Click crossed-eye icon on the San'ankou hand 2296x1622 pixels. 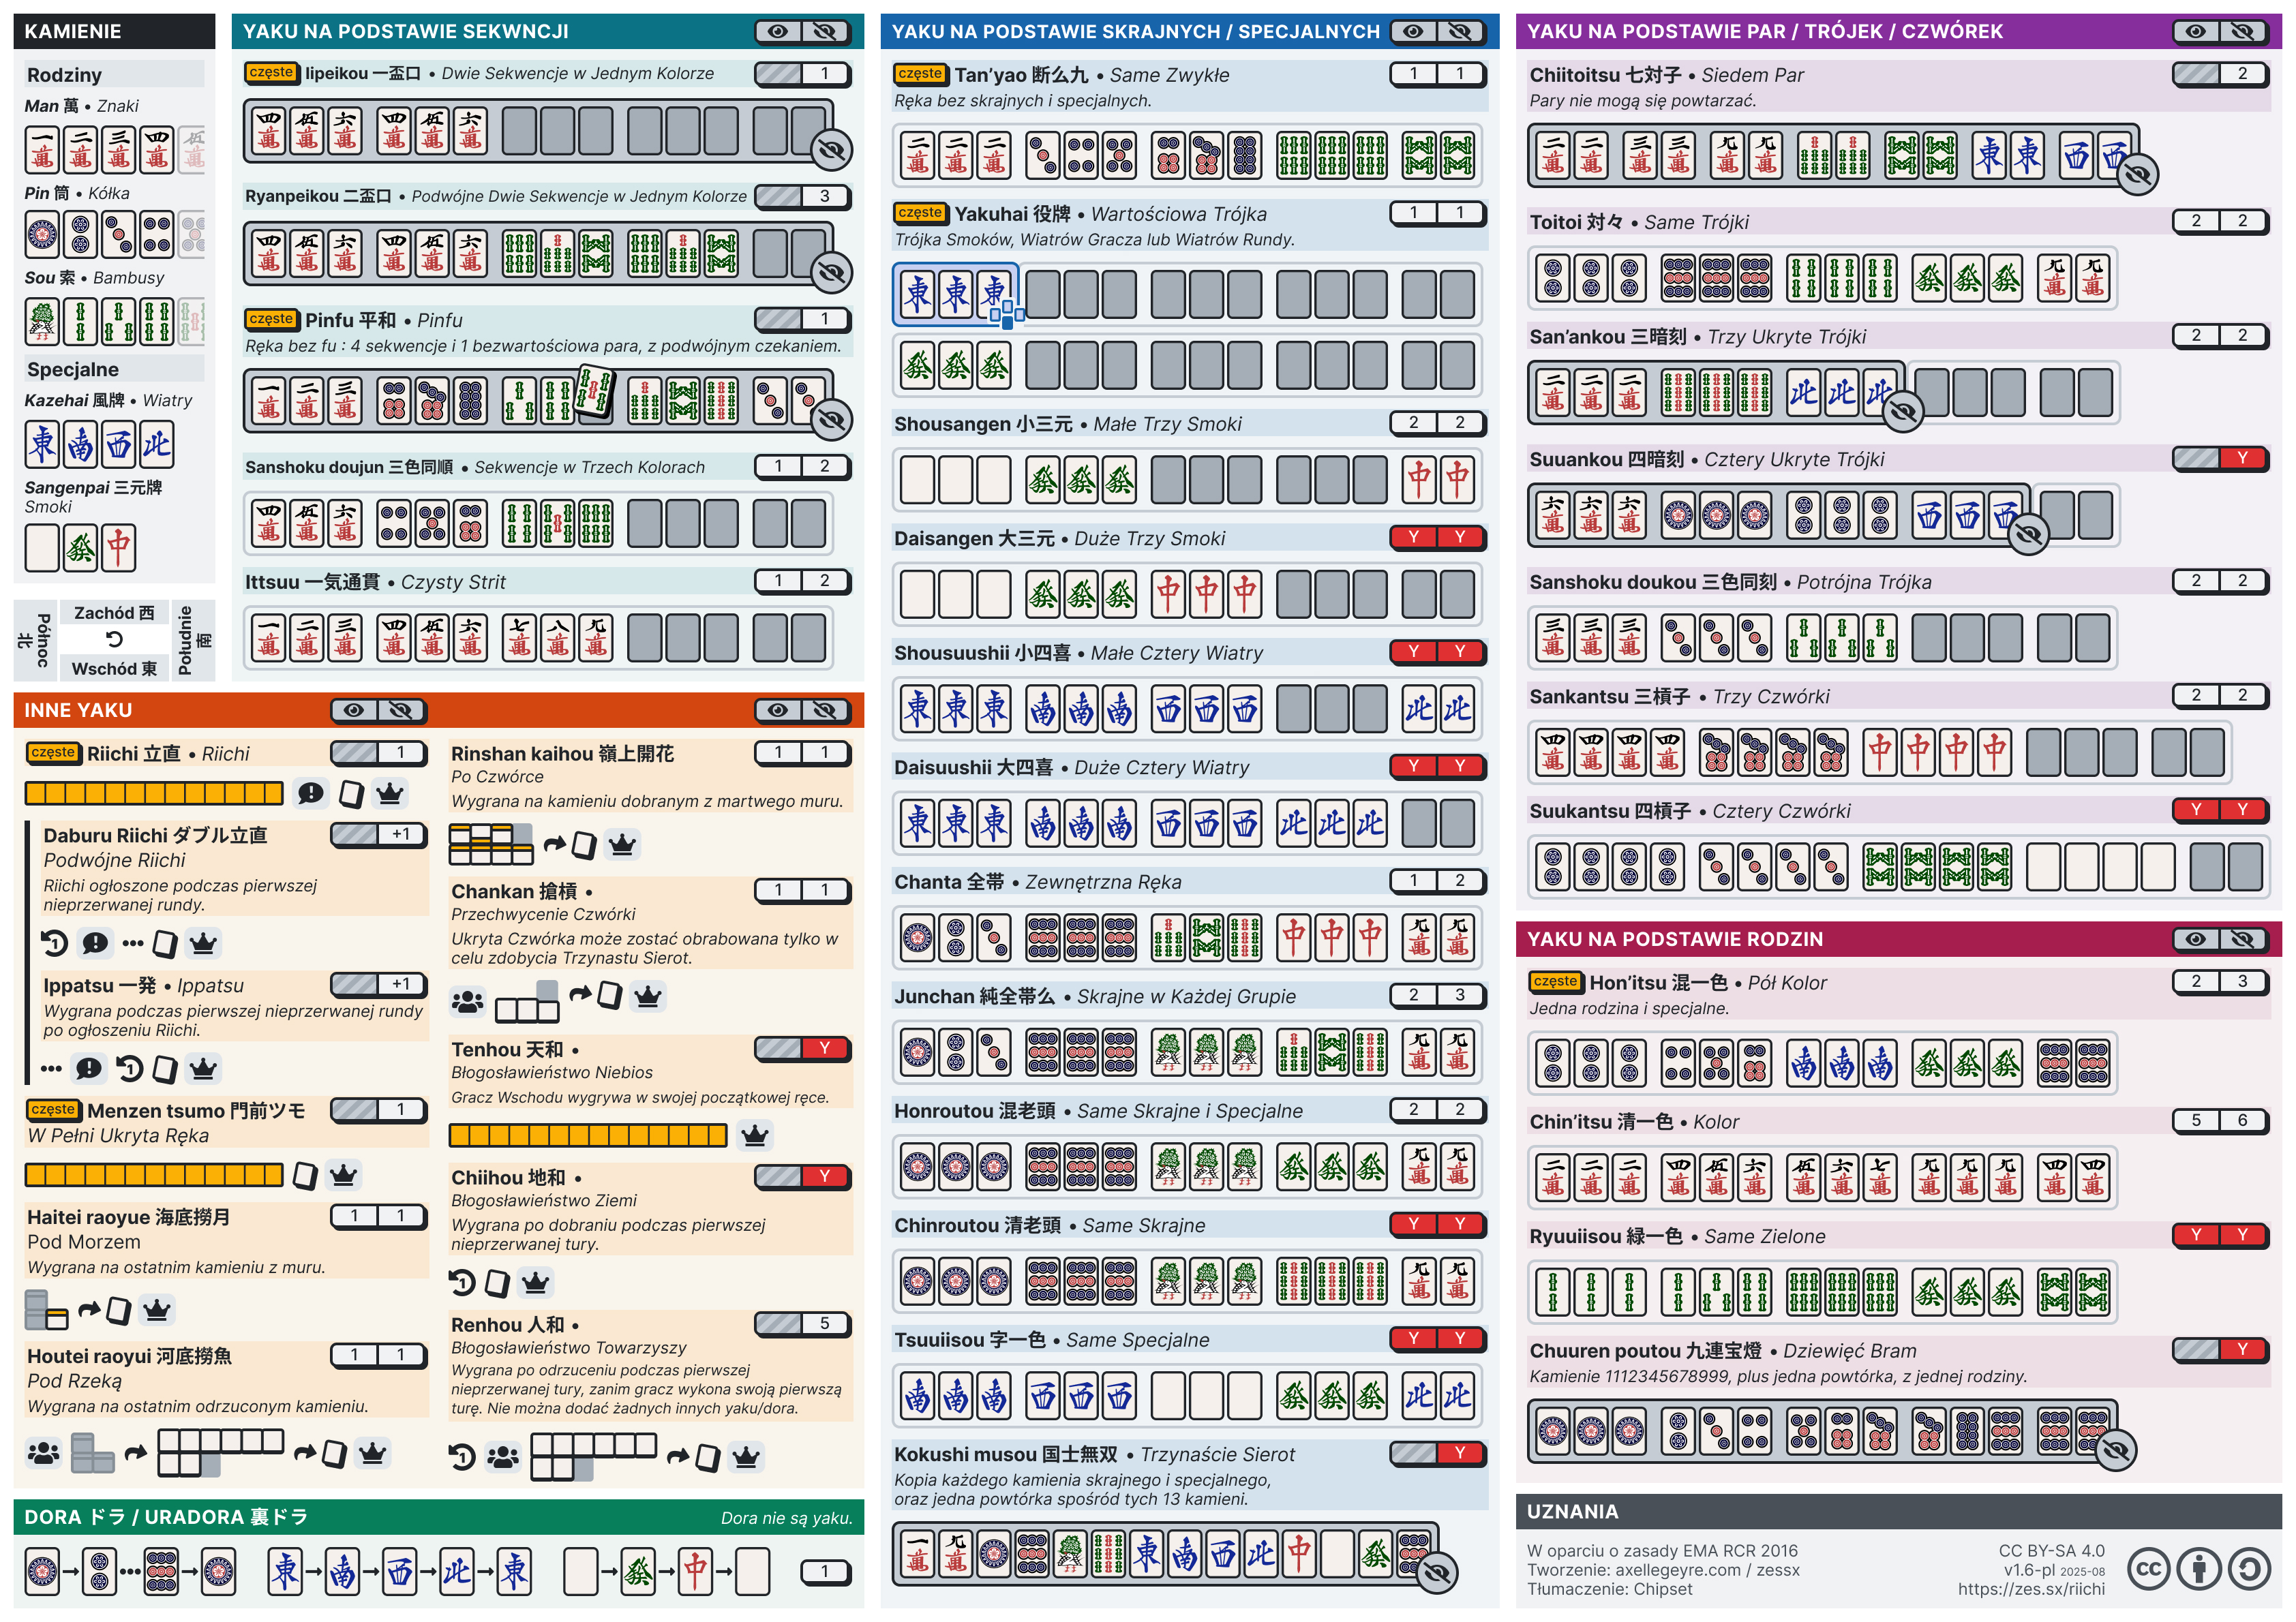pos(1903,411)
